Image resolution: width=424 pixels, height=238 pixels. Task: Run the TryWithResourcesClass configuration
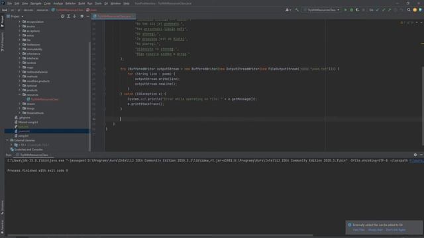coord(345,10)
